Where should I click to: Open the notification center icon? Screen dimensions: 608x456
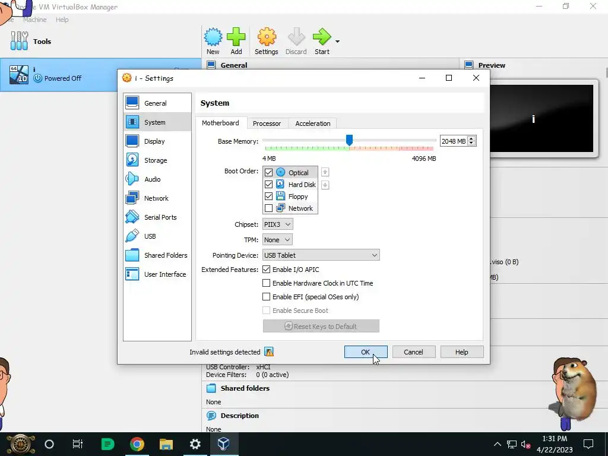coord(588,444)
